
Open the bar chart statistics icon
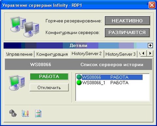[x=26, y=113]
